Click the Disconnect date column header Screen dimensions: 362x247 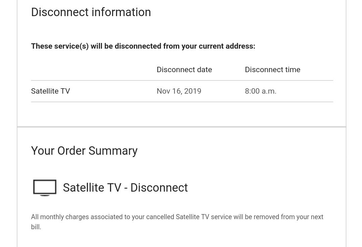(x=184, y=69)
